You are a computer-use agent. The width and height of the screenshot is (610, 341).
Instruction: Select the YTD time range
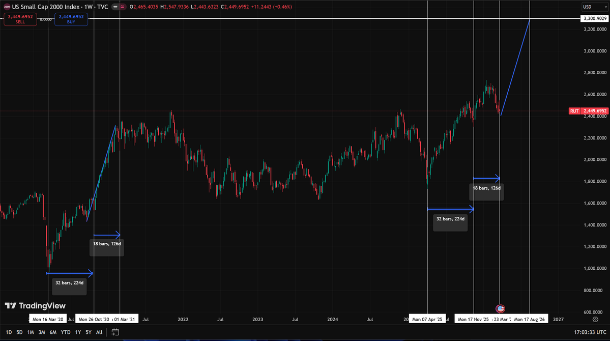coord(65,332)
